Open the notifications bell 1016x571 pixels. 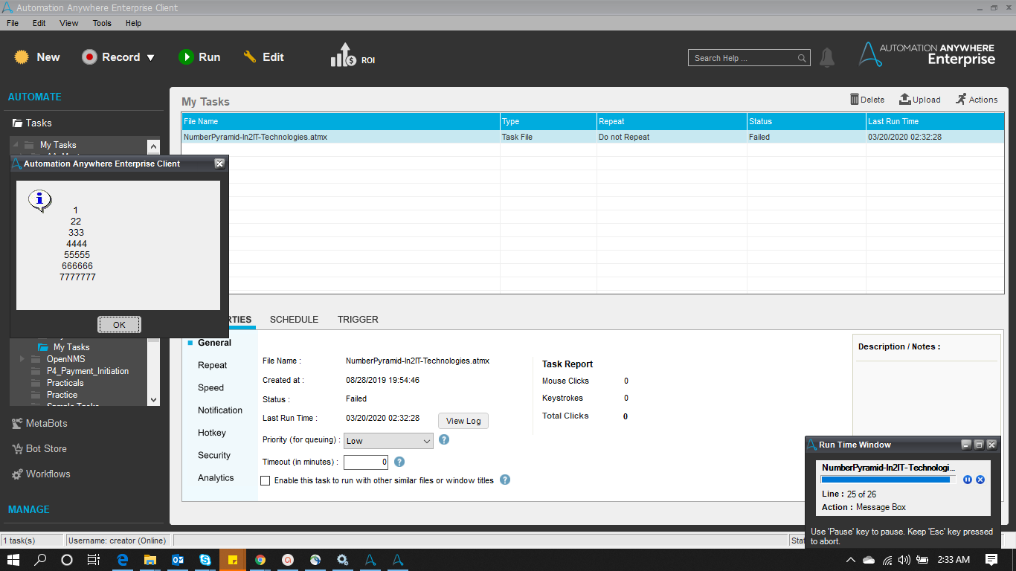click(x=826, y=57)
